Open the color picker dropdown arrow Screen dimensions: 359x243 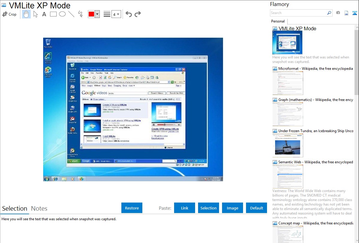97,14
